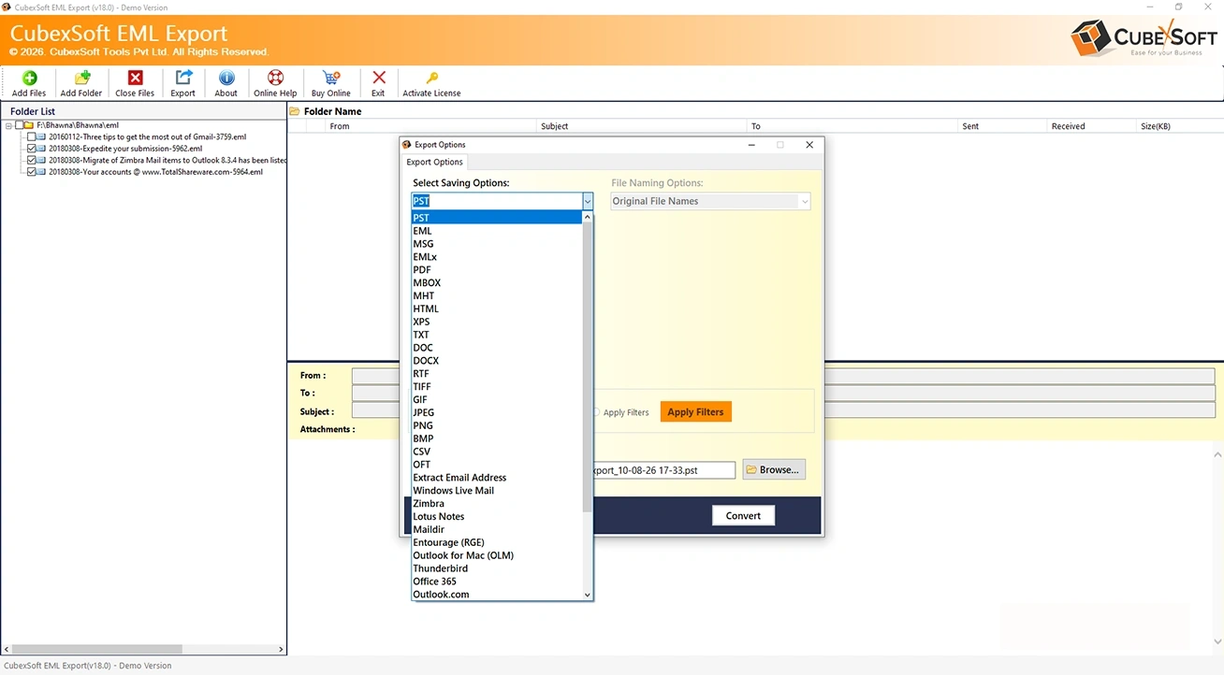Choose MBOX in the saving options list
Image resolution: width=1224 pixels, height=675 pixels.
click(497, 282)
